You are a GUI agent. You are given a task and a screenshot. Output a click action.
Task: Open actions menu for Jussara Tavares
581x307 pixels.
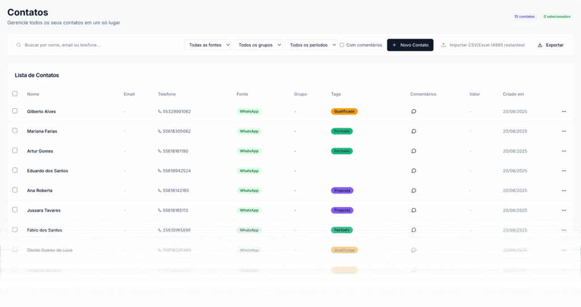(x=563, y=211)
